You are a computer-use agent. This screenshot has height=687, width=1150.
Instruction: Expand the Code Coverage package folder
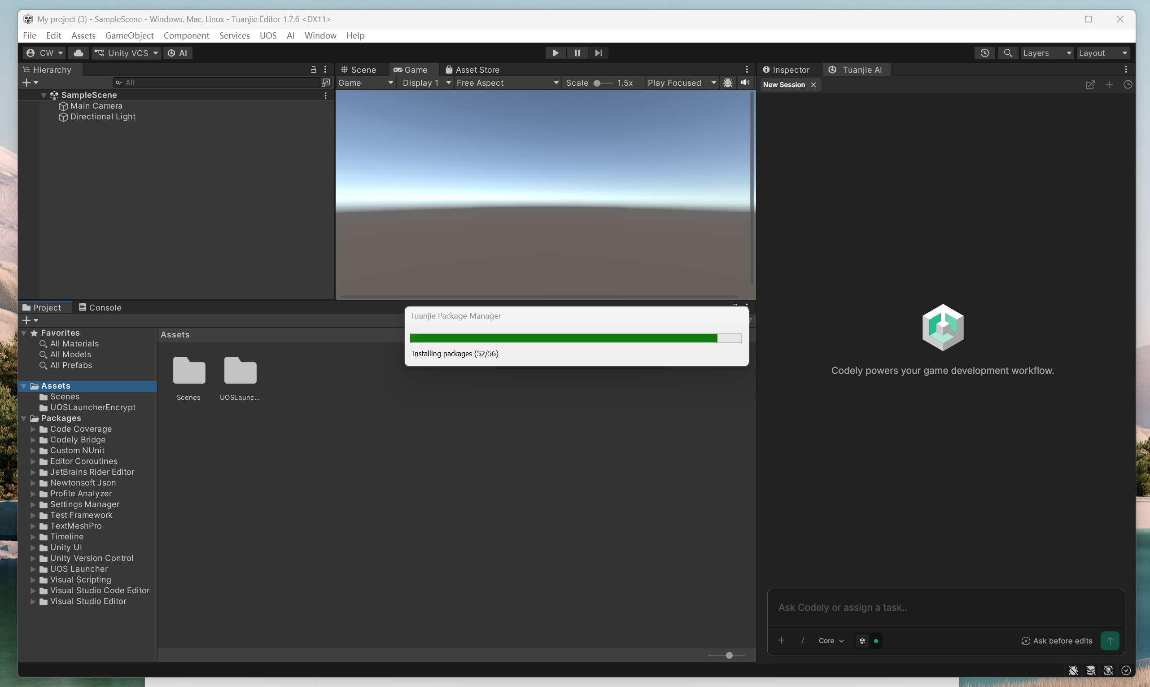33,429
